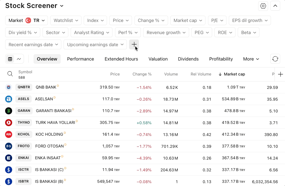Open the THYAO ticker badge
Screen dimensions: 285x186
[24, 122]
